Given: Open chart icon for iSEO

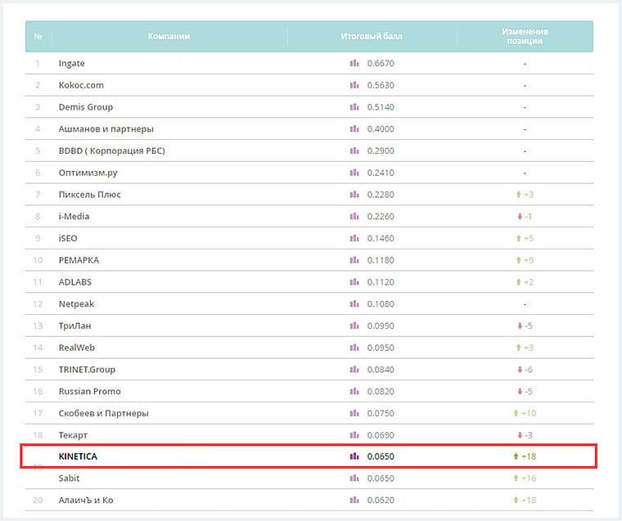Looking at the screenshot, I should pos(354,238).
